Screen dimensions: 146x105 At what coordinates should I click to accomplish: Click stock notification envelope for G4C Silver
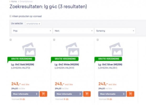tap(111, 99)
